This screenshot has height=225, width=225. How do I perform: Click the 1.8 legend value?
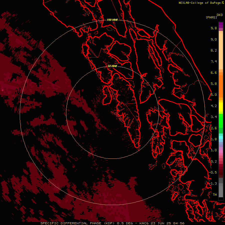[x=214, y=139]
